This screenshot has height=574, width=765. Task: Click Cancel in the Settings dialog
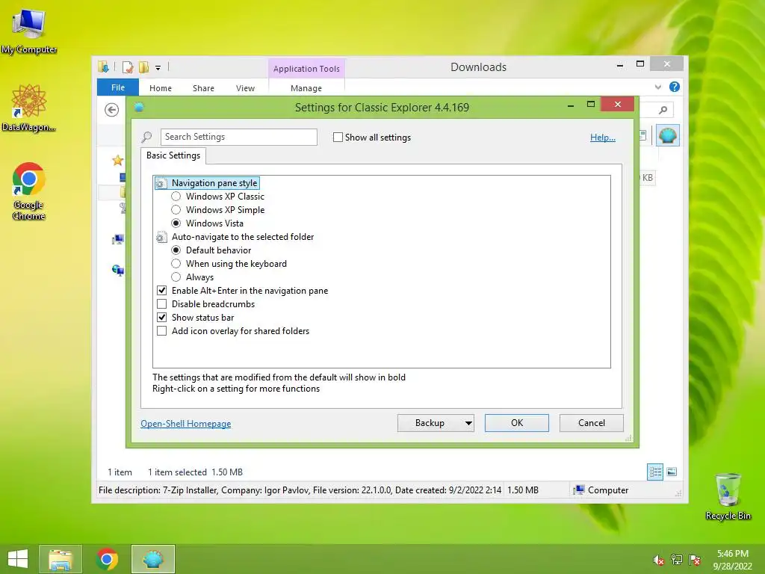[592, 423]
